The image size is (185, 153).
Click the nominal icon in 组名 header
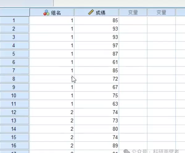pyautogui.click(x=46, y=13)
